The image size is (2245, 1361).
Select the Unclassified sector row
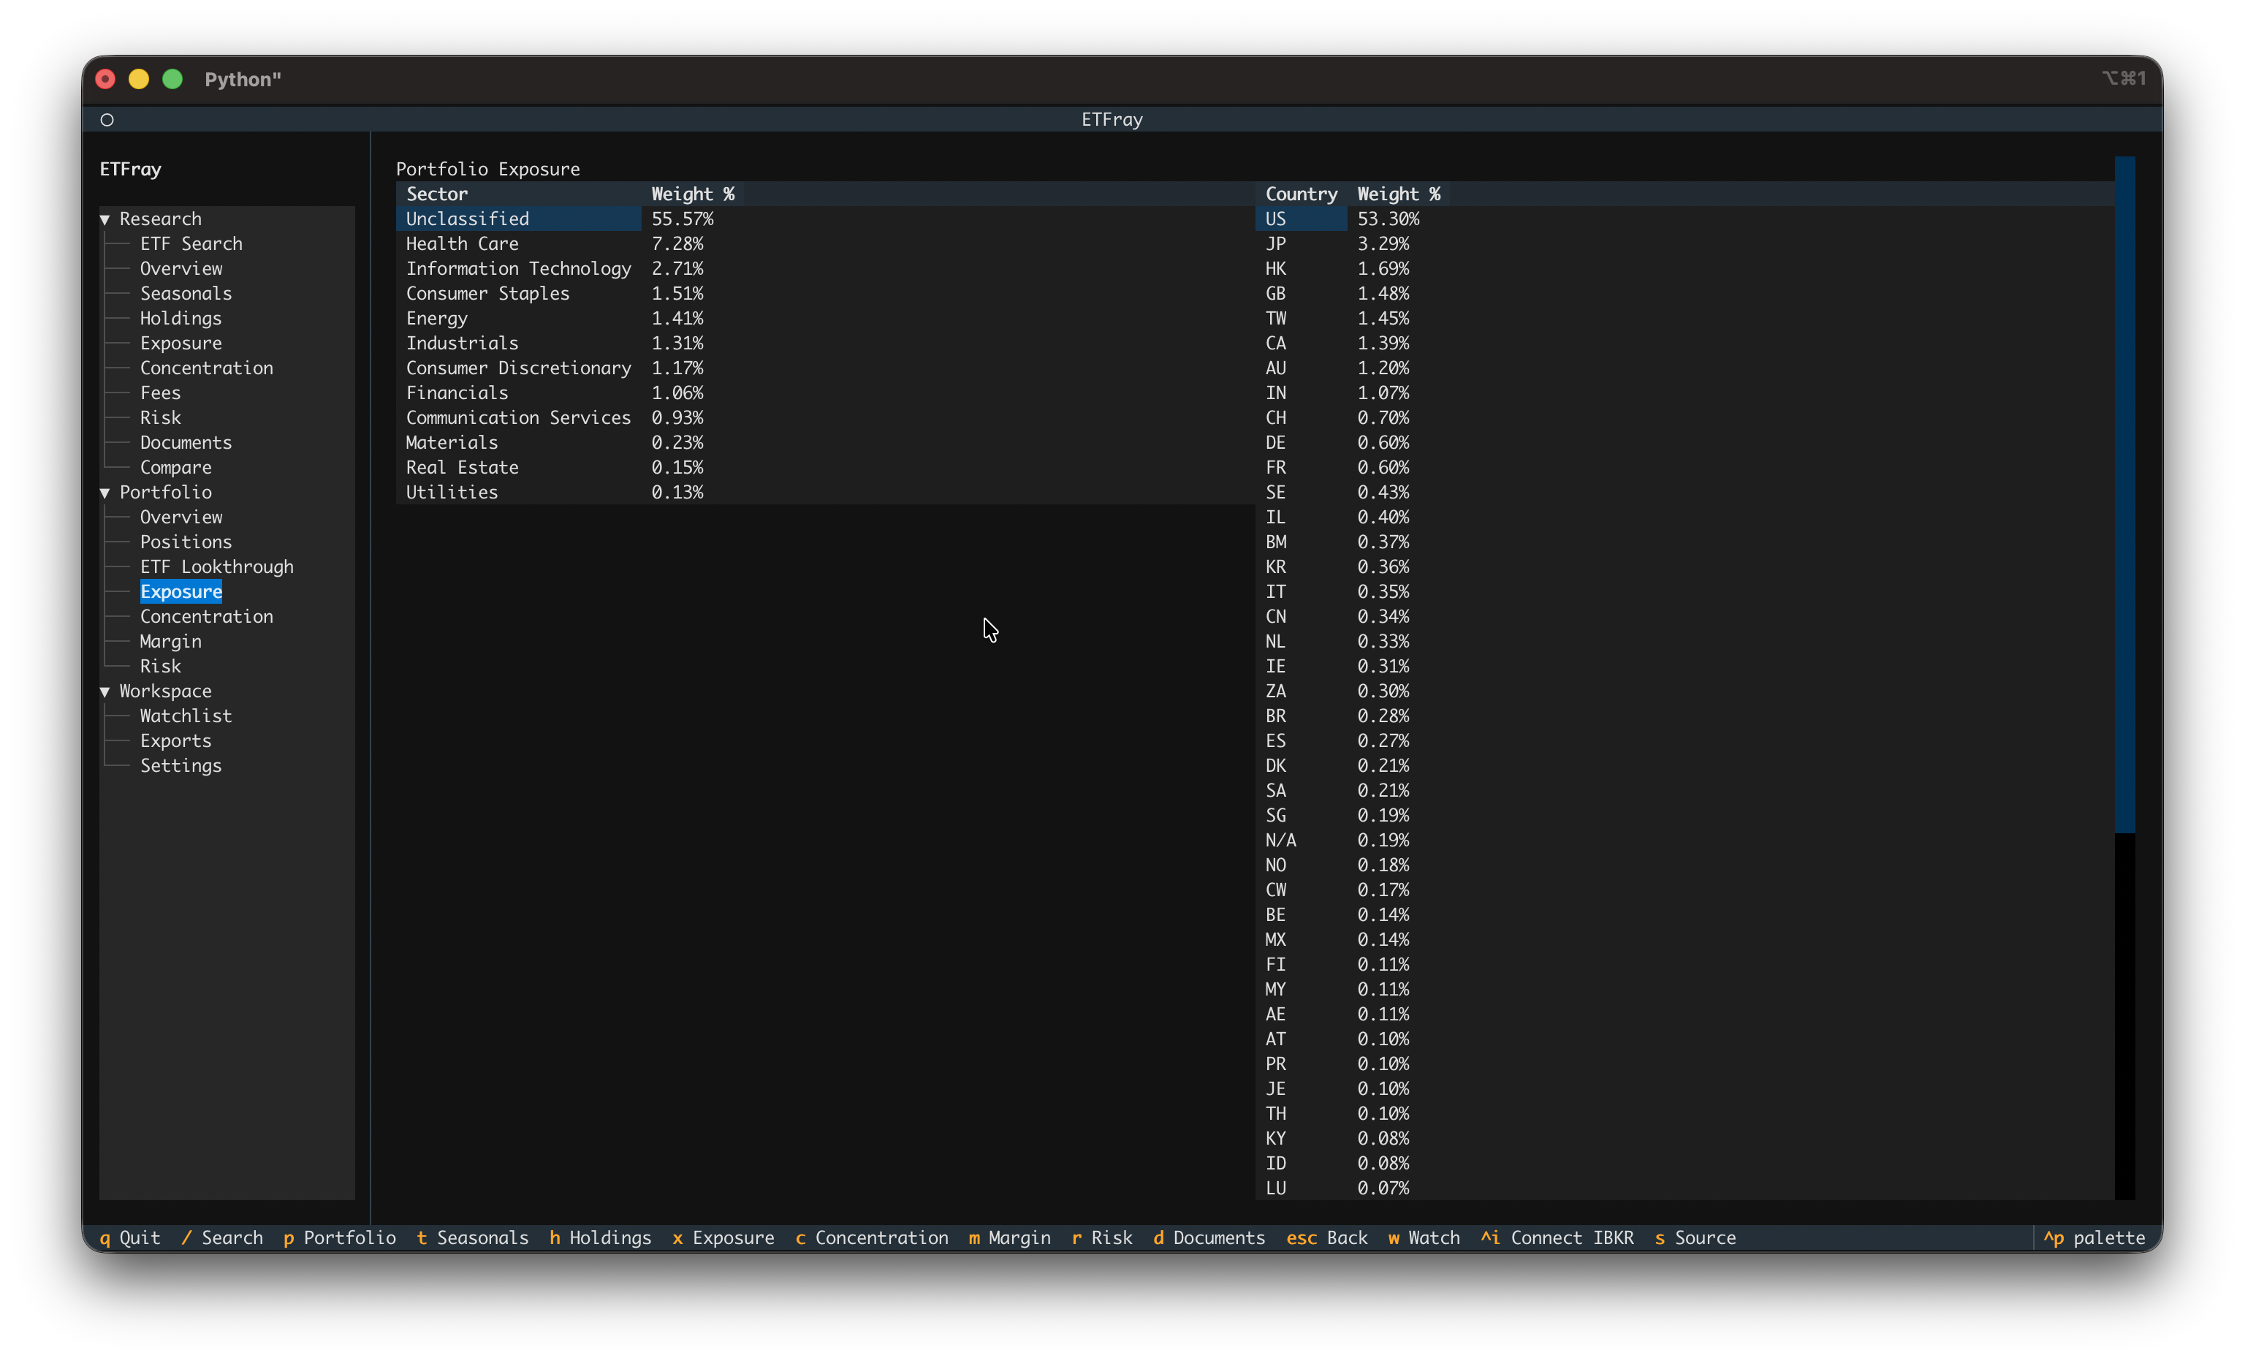[826, 219]
